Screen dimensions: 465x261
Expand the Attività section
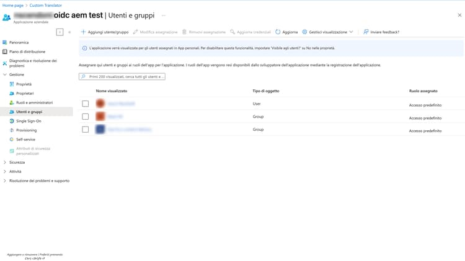pyautogui.click(x=5, y=172)
